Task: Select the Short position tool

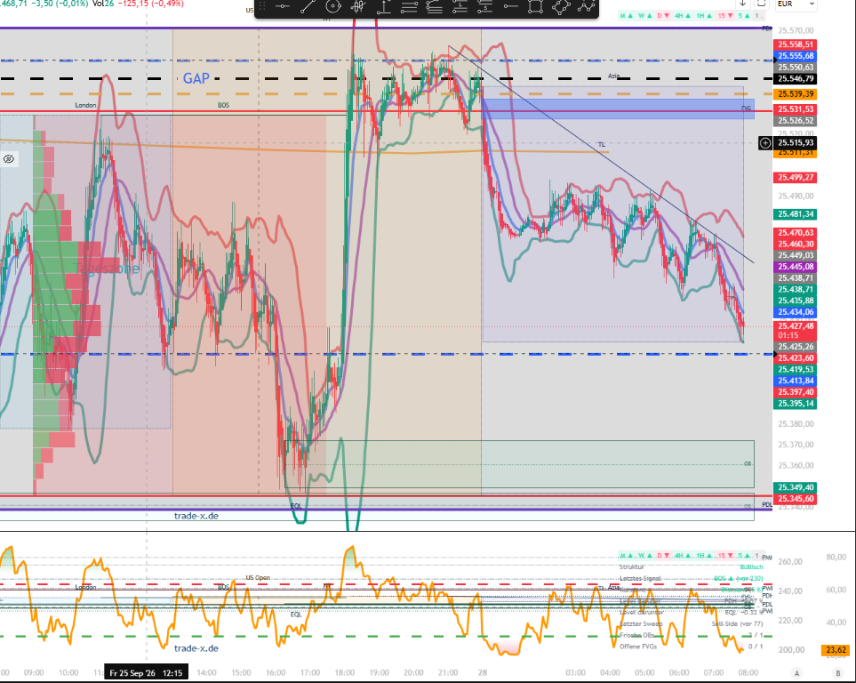Action: coord(484,6)
